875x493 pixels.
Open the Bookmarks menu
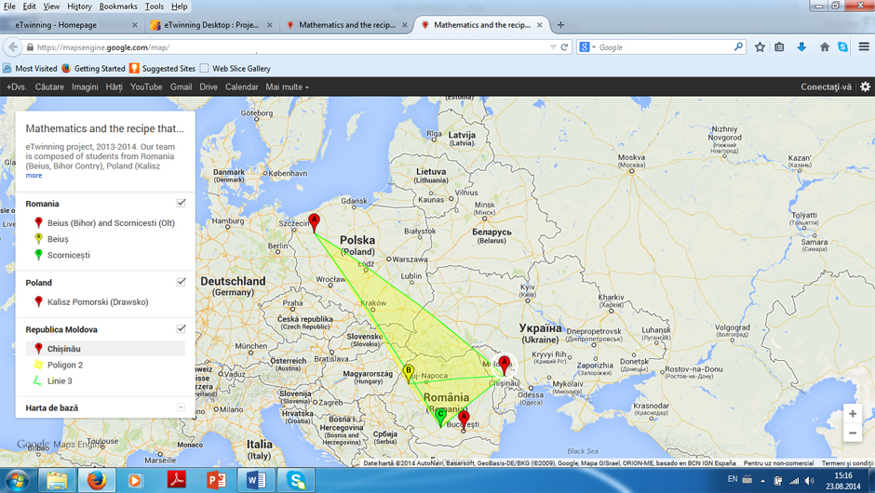click(x=118, y=7)
